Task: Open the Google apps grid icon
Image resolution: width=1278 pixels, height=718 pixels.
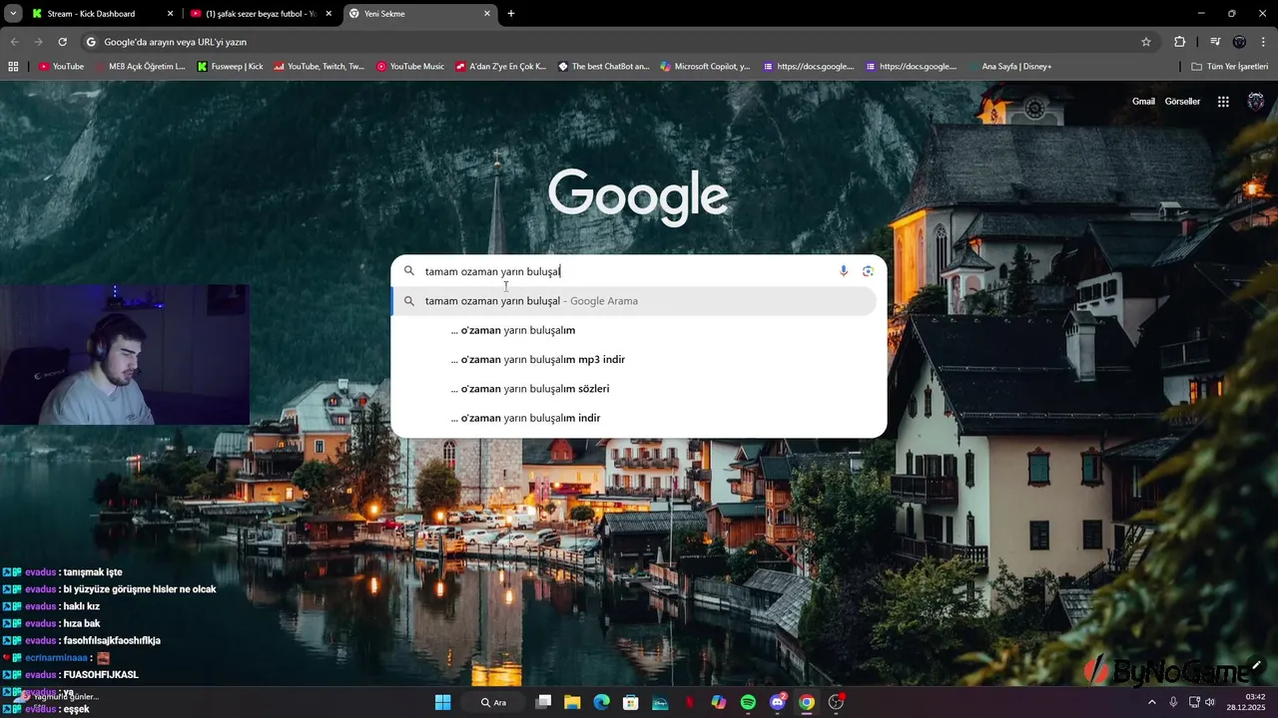Action: tap(1223, 102)
